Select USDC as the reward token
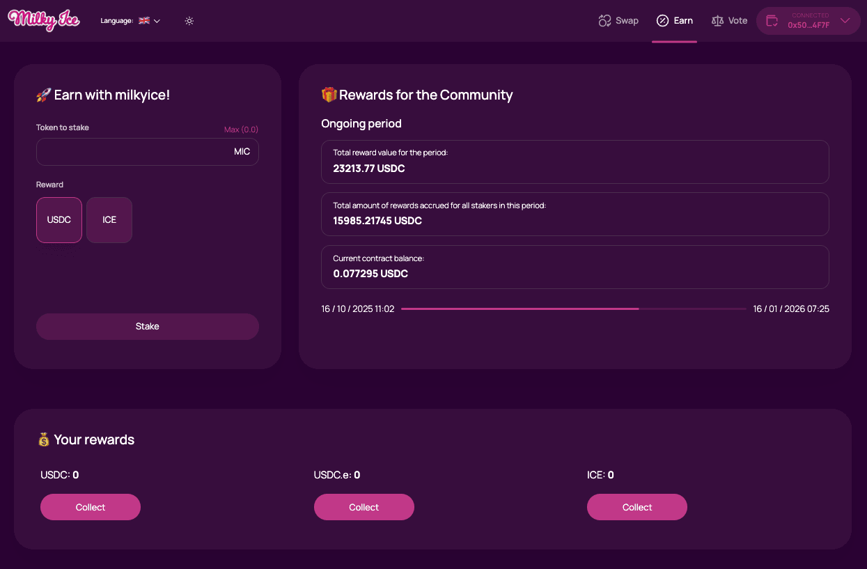The width and height of the screenshot is (867, 569). pyautogui.click(x=58, y=219)
